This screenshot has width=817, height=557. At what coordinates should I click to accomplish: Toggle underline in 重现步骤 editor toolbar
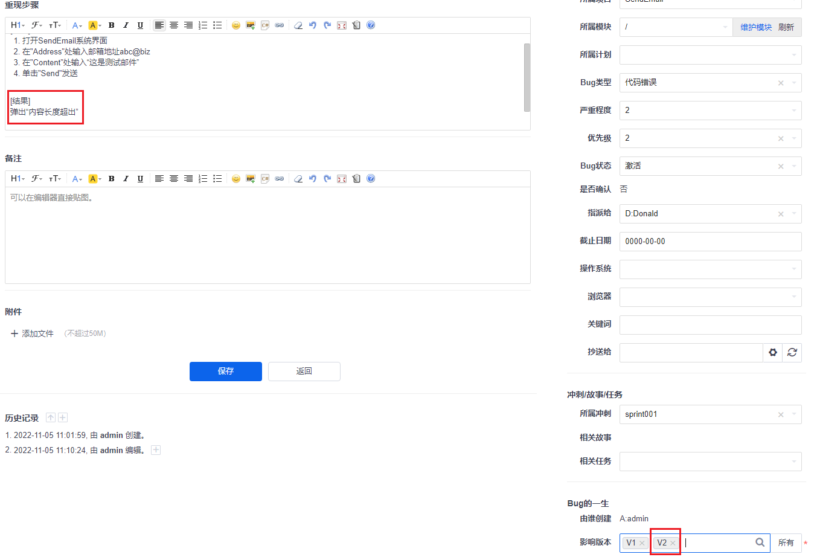[x=140, y=25]
